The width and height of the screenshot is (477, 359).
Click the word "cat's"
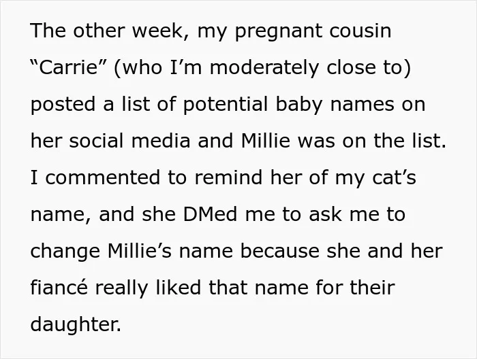click(x=394, y=177)
